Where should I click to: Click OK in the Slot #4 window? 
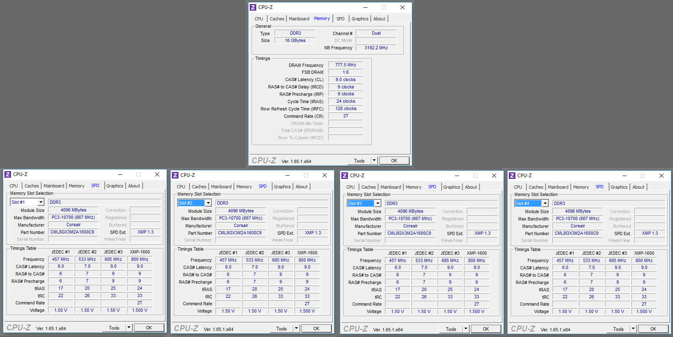pos(653,329)
